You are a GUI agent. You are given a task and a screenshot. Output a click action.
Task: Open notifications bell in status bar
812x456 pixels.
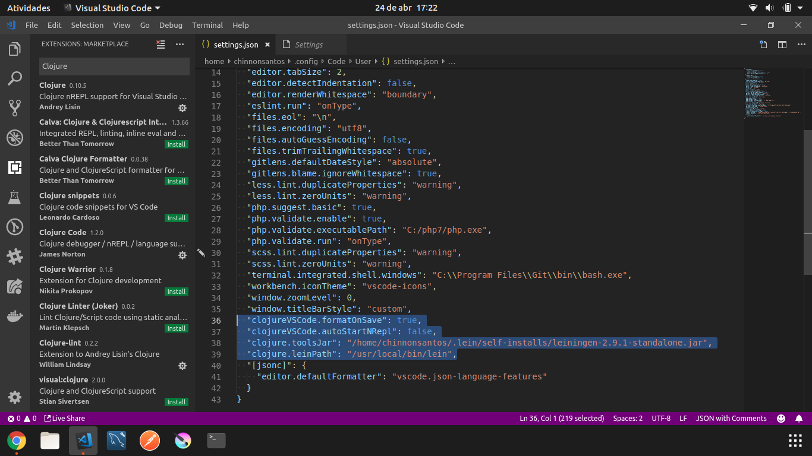(x=799, y=418)
